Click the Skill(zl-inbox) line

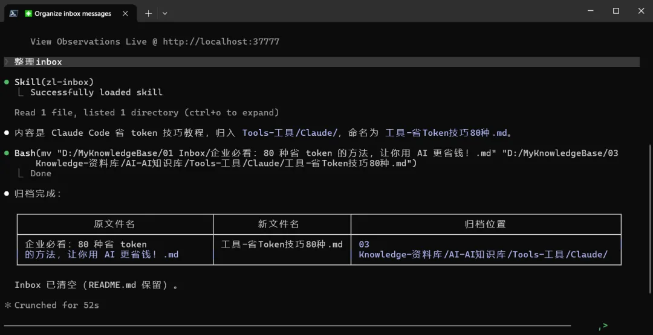[x=54, y=82]
